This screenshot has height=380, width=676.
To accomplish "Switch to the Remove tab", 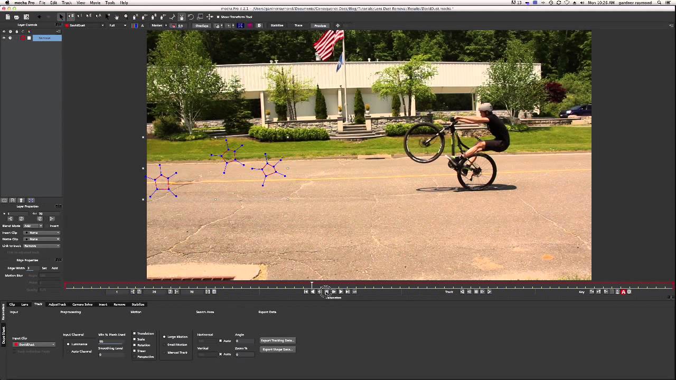I will click(119, 304).
